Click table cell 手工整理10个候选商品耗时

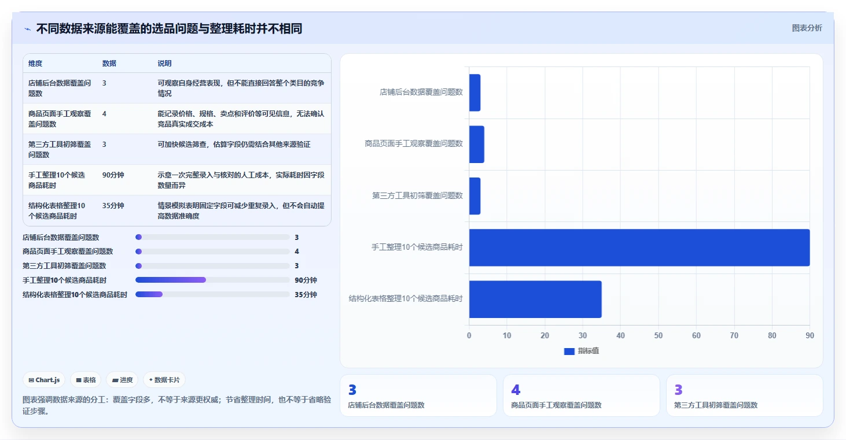click(57, 180)
